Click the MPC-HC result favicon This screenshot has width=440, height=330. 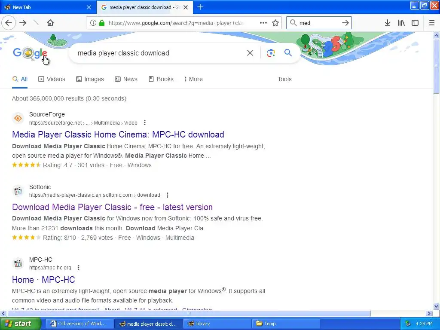[x=18, y=263]
